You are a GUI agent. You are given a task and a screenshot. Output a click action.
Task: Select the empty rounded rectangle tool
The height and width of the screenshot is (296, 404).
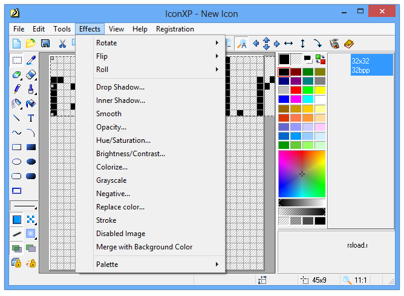pyautogui.click(x=17, y=176)
